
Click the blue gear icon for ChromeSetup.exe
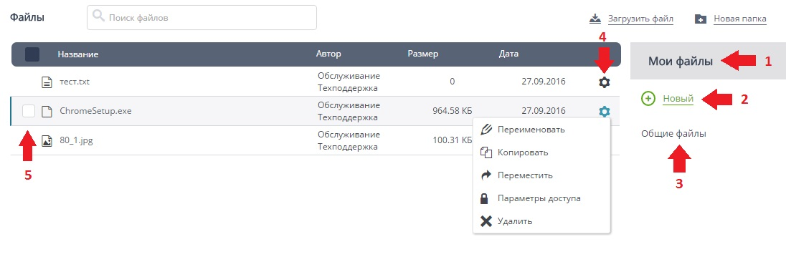[605, 112]
